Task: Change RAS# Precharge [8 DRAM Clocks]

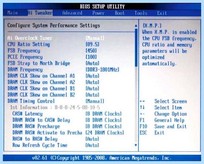Action: pyautogui.click(x=104, y=126)
